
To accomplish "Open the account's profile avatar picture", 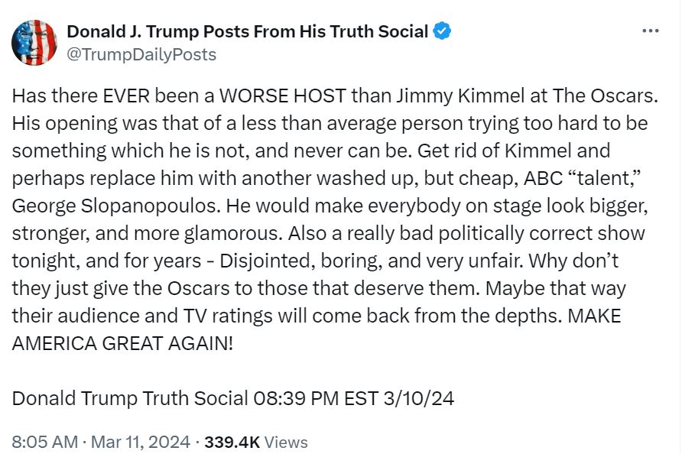I will pos(35,43).
